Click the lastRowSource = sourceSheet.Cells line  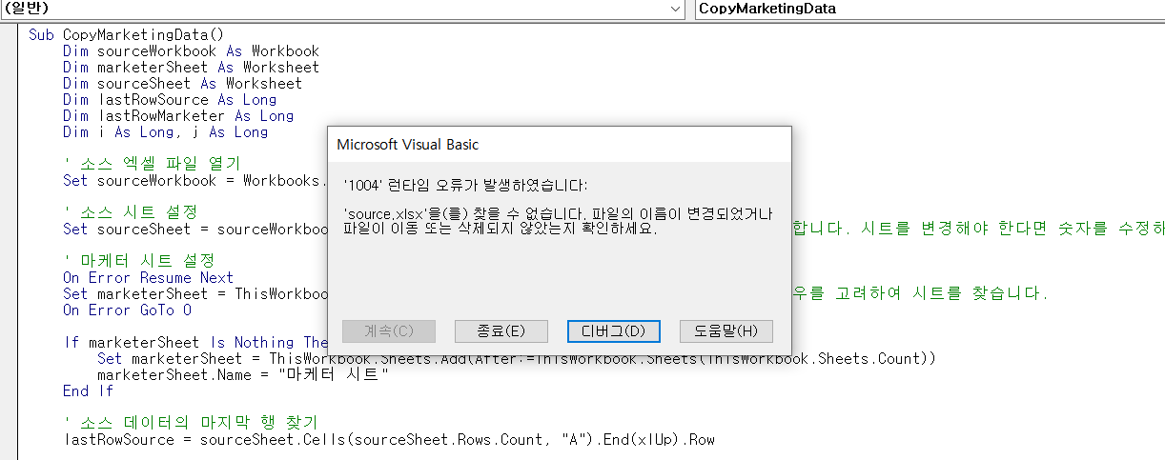(x=388, y=439)
